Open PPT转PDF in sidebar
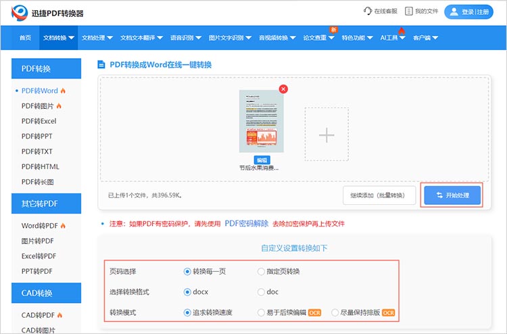The height and width of the screenshot is (334, 507). (37, 271)
